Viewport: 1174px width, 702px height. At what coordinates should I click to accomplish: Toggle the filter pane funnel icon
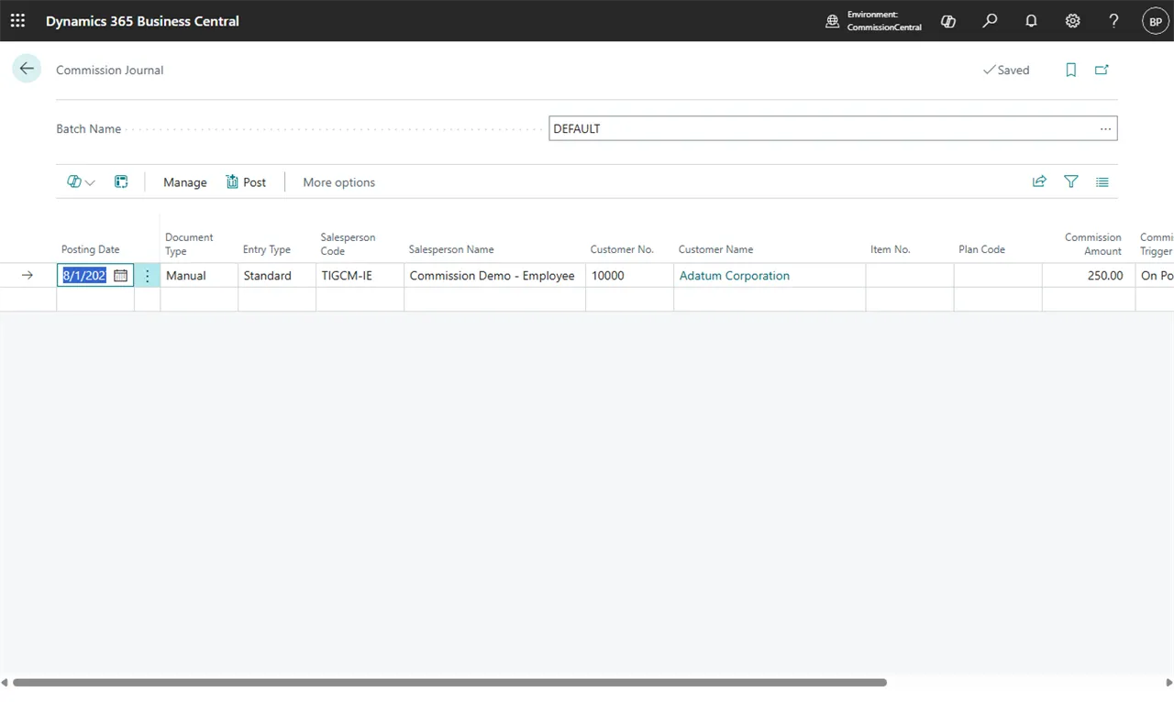(x=1070, y=181)
